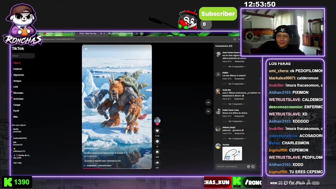The height and width of the screenshot is (189, 336).
Task: Switch to the YouTube browser tab
Action: pyautogui.click(x=57, y=34)
